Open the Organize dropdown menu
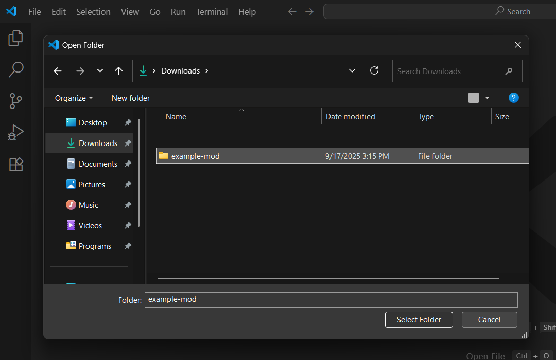556x360 pixels. coord(74,98)
